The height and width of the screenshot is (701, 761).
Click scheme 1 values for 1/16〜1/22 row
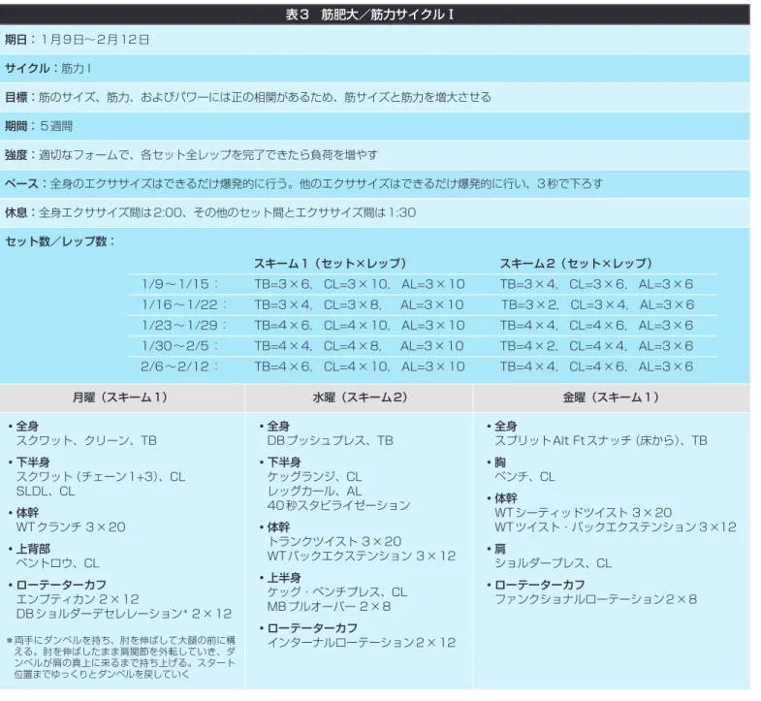tap(360, 304)
